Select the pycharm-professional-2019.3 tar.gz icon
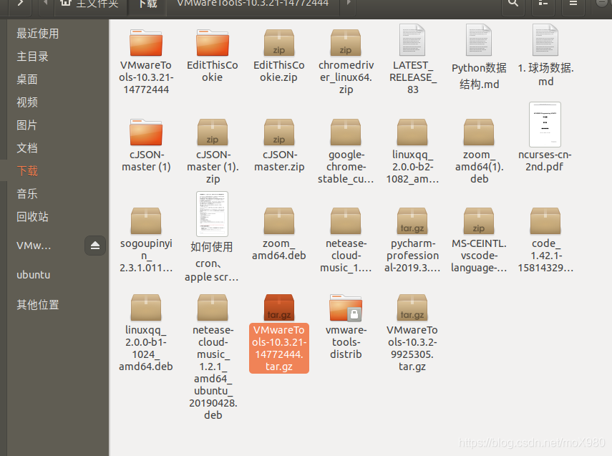 click(412, 221)
